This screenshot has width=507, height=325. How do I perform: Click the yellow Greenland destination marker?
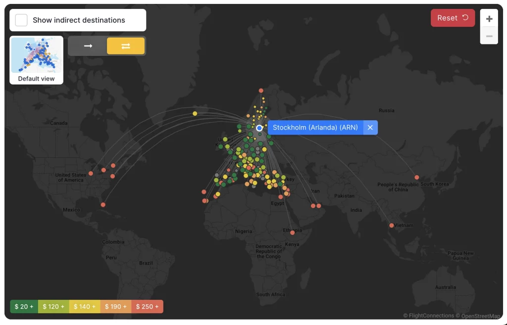[195, 113]
